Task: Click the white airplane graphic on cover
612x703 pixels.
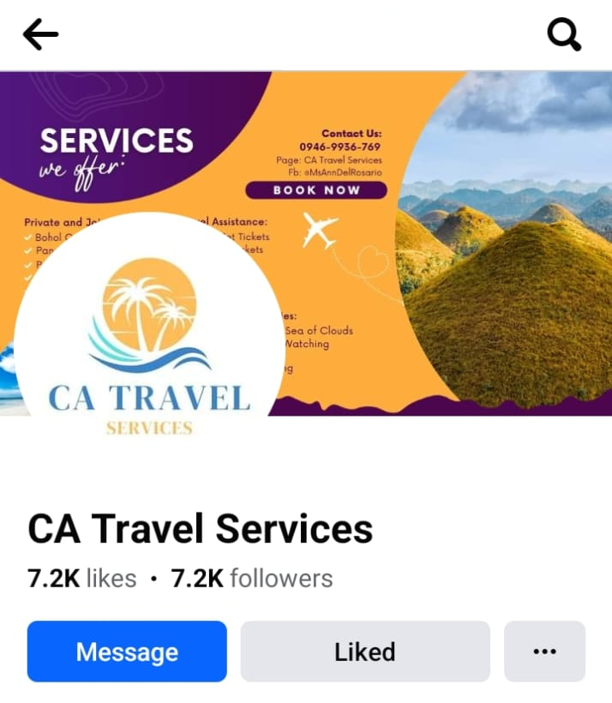Action: click(x=320, y=231)
